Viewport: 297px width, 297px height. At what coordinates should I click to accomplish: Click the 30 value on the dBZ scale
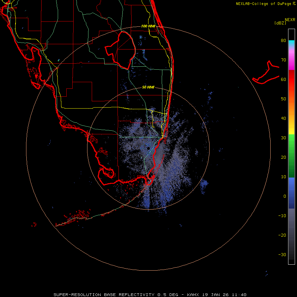pyautogui.click(x=283, y=138)
